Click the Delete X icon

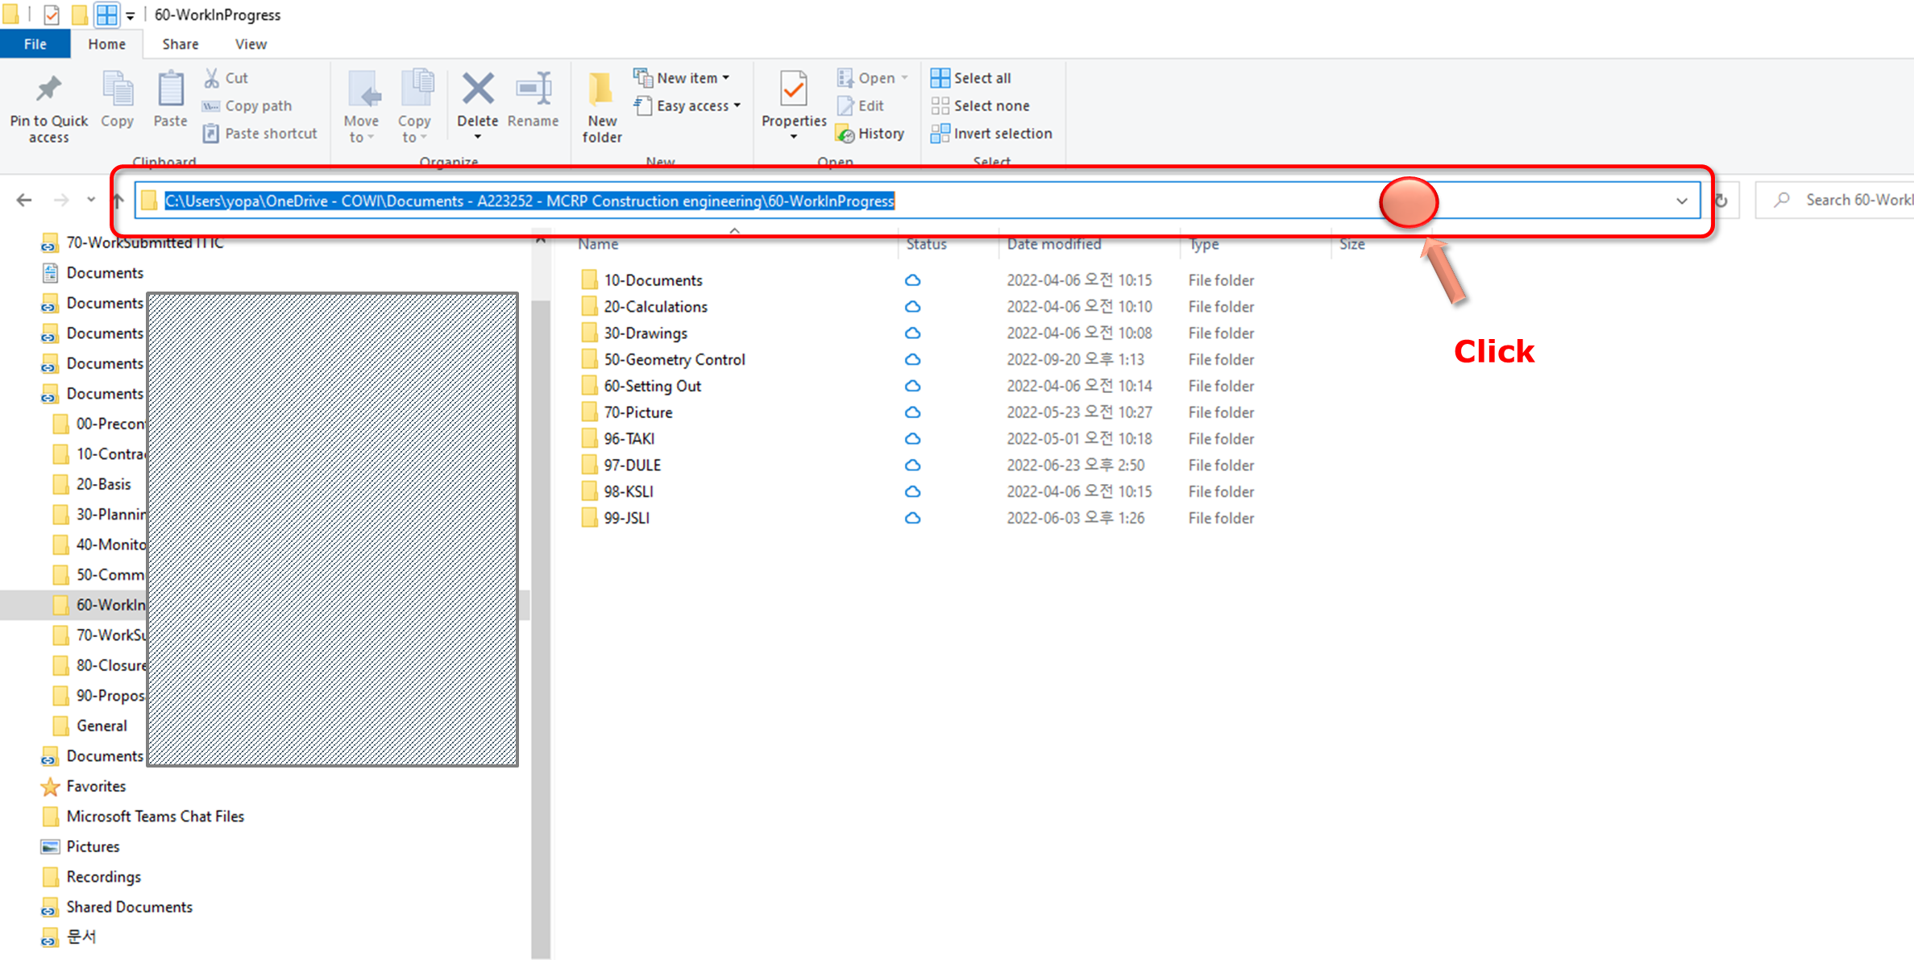tap(477, 89)
